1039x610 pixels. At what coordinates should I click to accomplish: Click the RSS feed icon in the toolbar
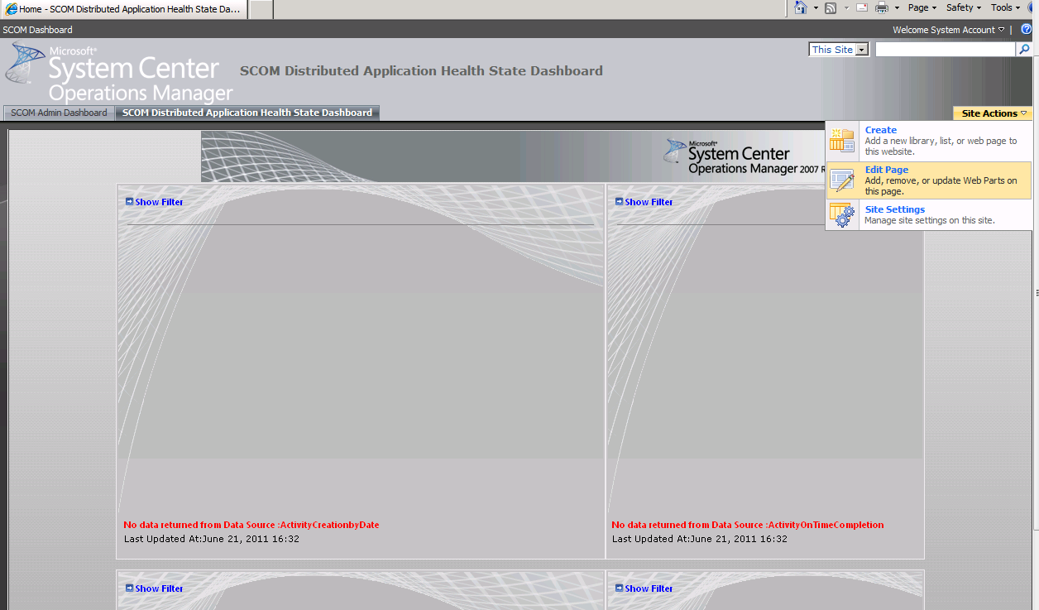pos(831,7)
